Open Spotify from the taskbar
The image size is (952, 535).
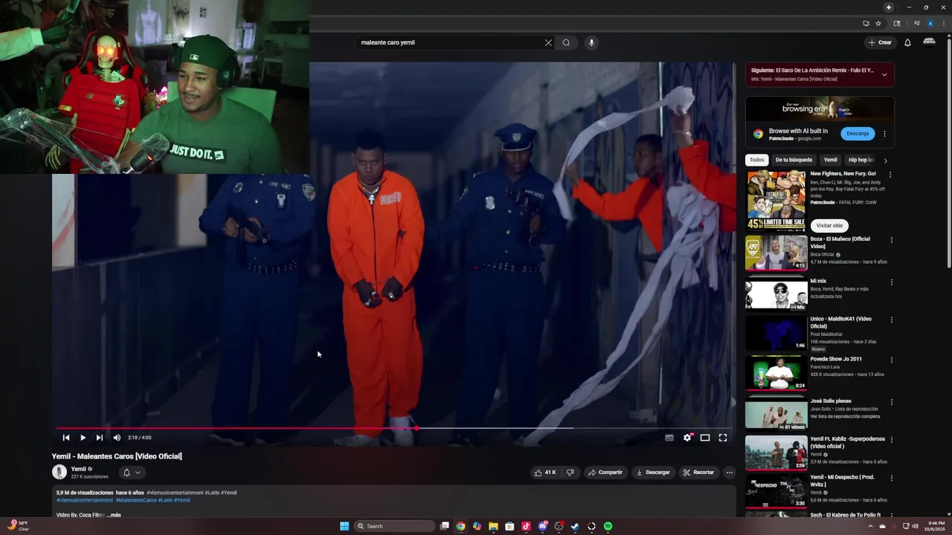tap(608, 526)
